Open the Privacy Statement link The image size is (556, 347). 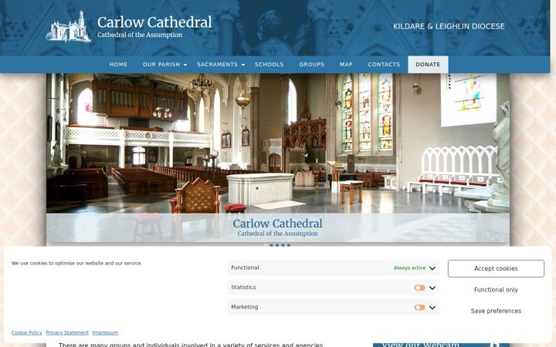pos(67,333)
